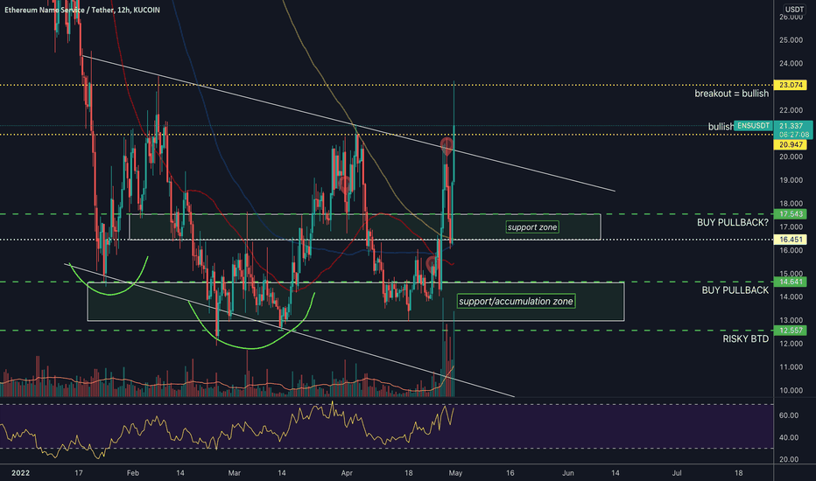Click the RSI 60.00 axis value

point(788,415)
